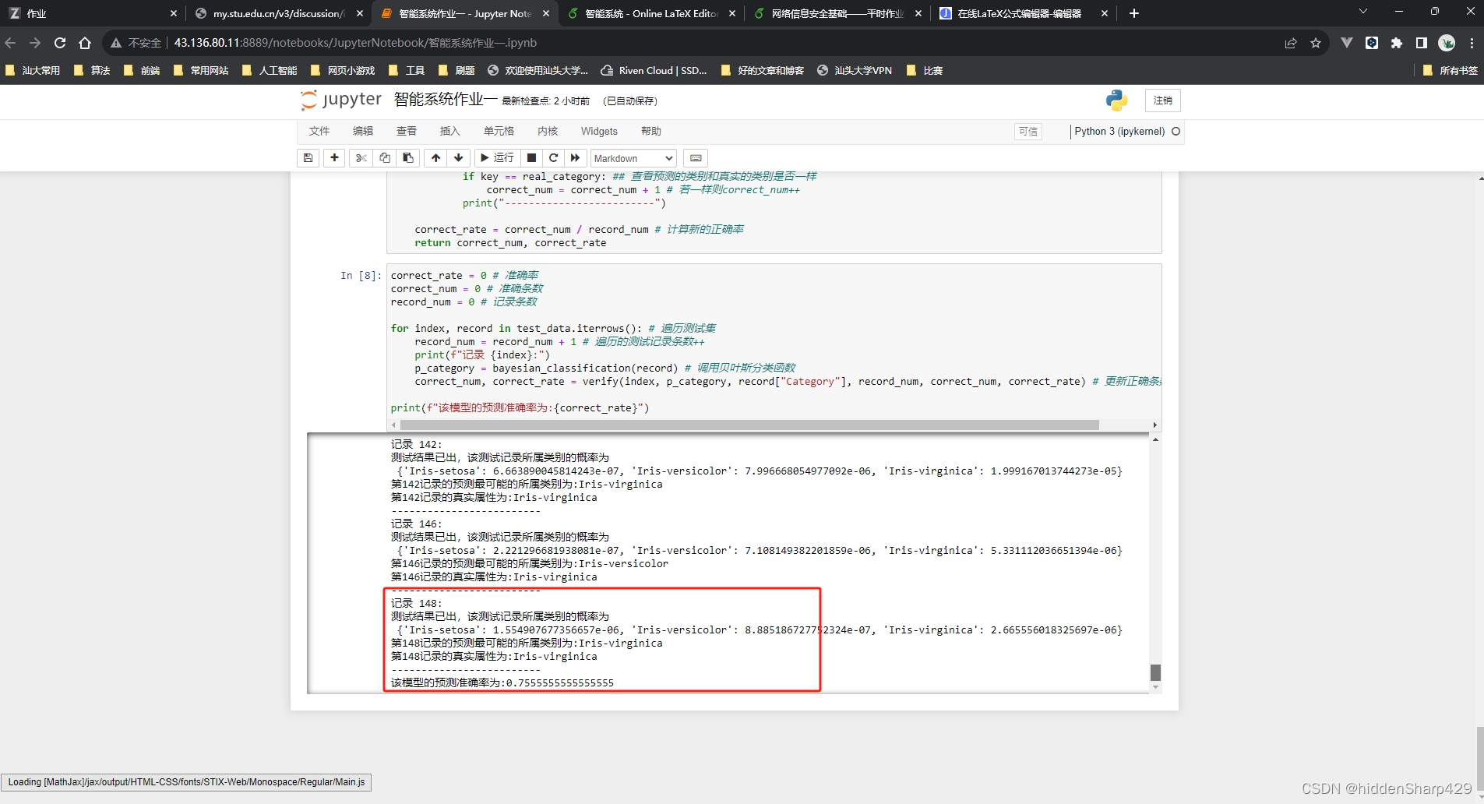Open the 文件 menu
Image resolution: width=1484 pixels, height=804 pixels.
click(x=319, y=131)
